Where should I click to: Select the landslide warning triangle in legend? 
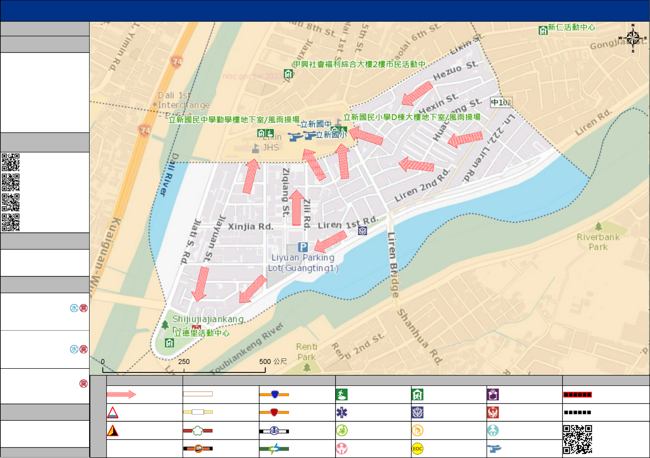(x=112, y=431)
